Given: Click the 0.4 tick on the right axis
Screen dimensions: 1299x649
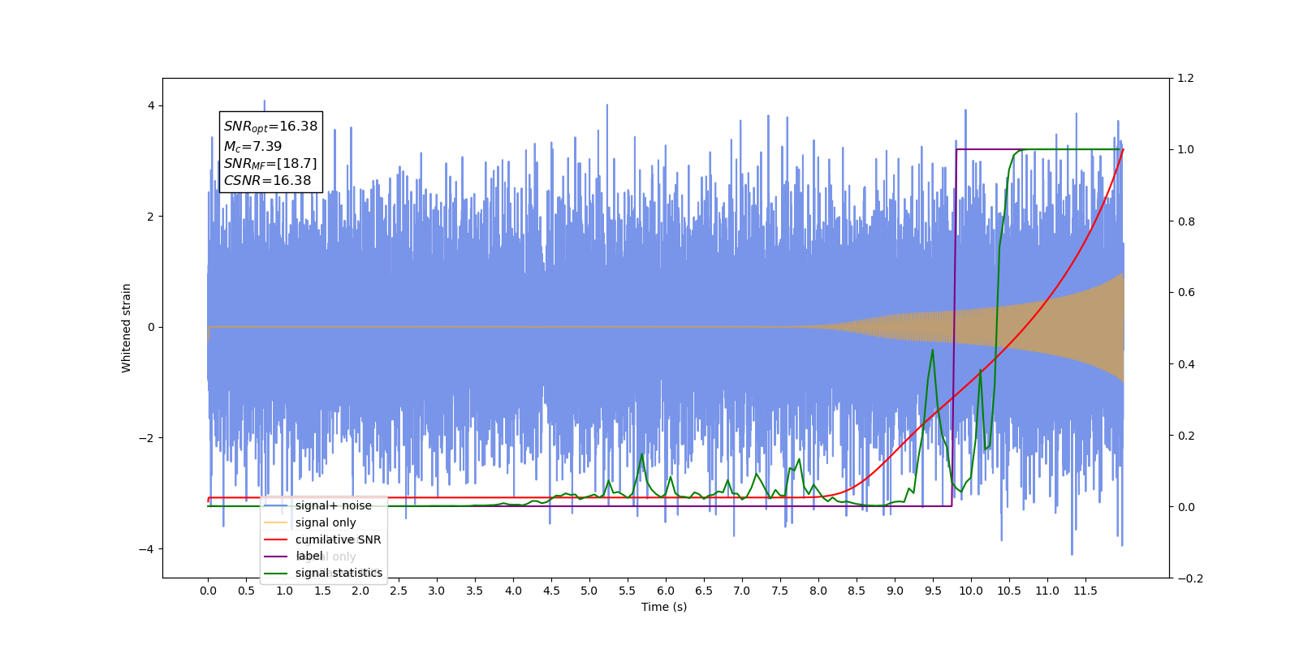Looking at the screenshot, I should [x=1186, y=364].
